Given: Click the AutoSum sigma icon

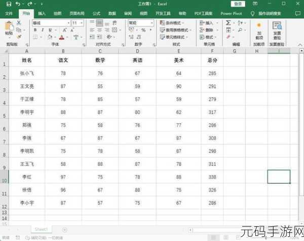Looking at the screenshot, I should (228, 23).
